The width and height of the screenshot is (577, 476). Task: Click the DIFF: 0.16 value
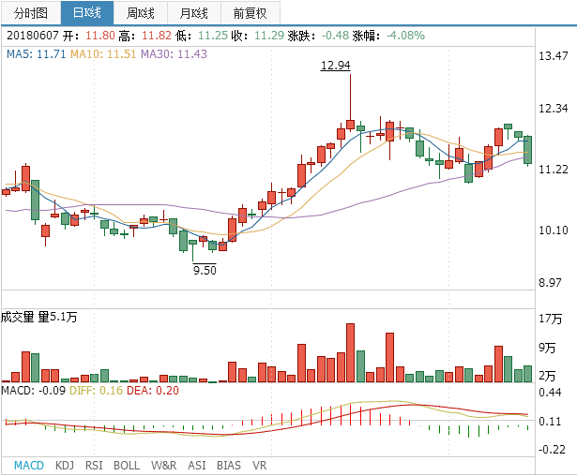[x=96, y=391]
